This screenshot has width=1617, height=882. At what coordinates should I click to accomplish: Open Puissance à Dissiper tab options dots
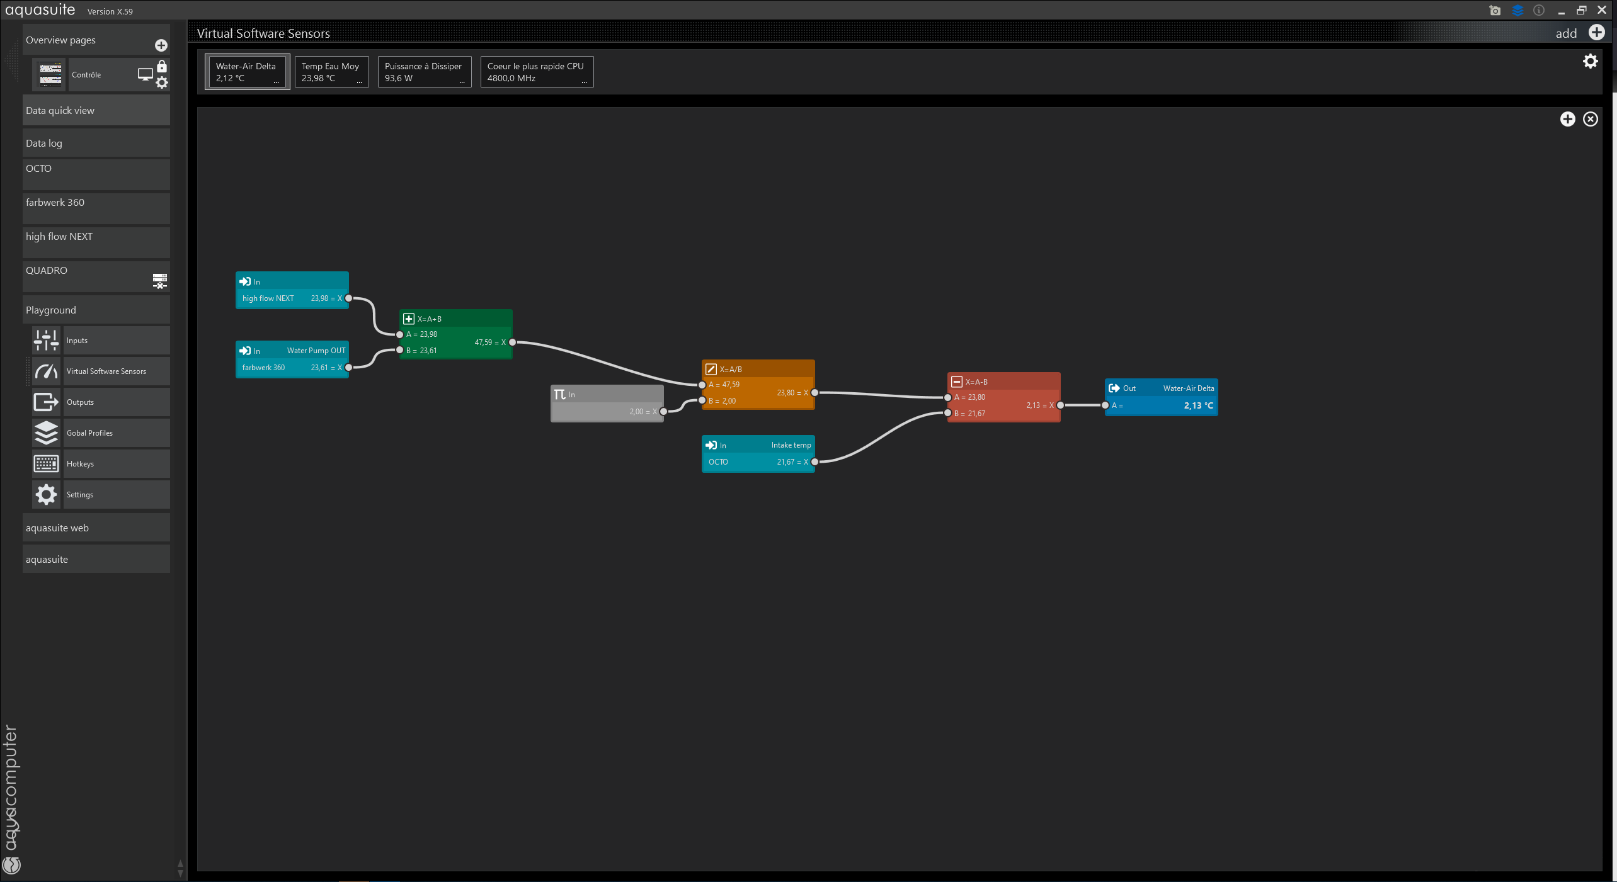(462, 82)
